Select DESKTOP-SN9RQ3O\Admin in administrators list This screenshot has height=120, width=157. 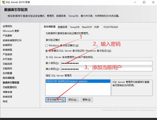point(78,81)
